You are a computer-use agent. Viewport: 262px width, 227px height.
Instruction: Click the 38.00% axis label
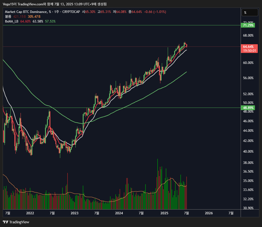(248, 163)
